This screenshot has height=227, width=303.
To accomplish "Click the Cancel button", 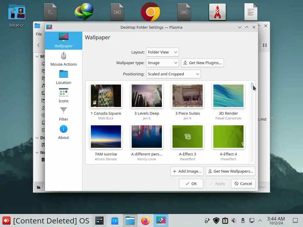I will [243, 184].
